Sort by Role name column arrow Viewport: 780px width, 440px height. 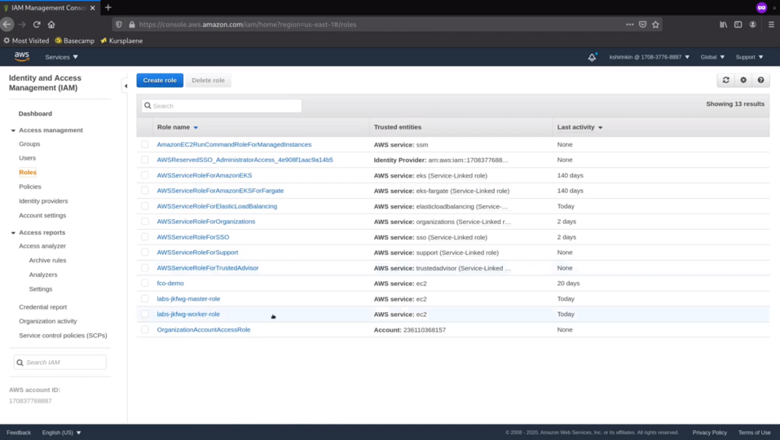pyautogui.click(x=196, y=128)
